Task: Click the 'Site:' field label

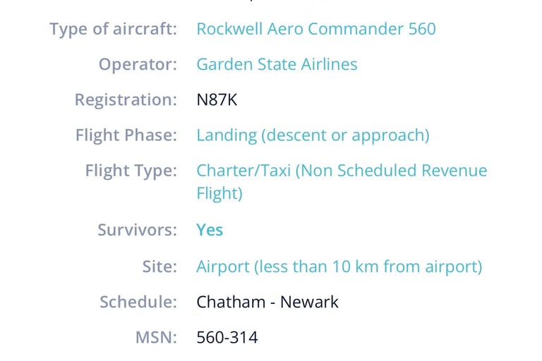Action: click(159, 267)
